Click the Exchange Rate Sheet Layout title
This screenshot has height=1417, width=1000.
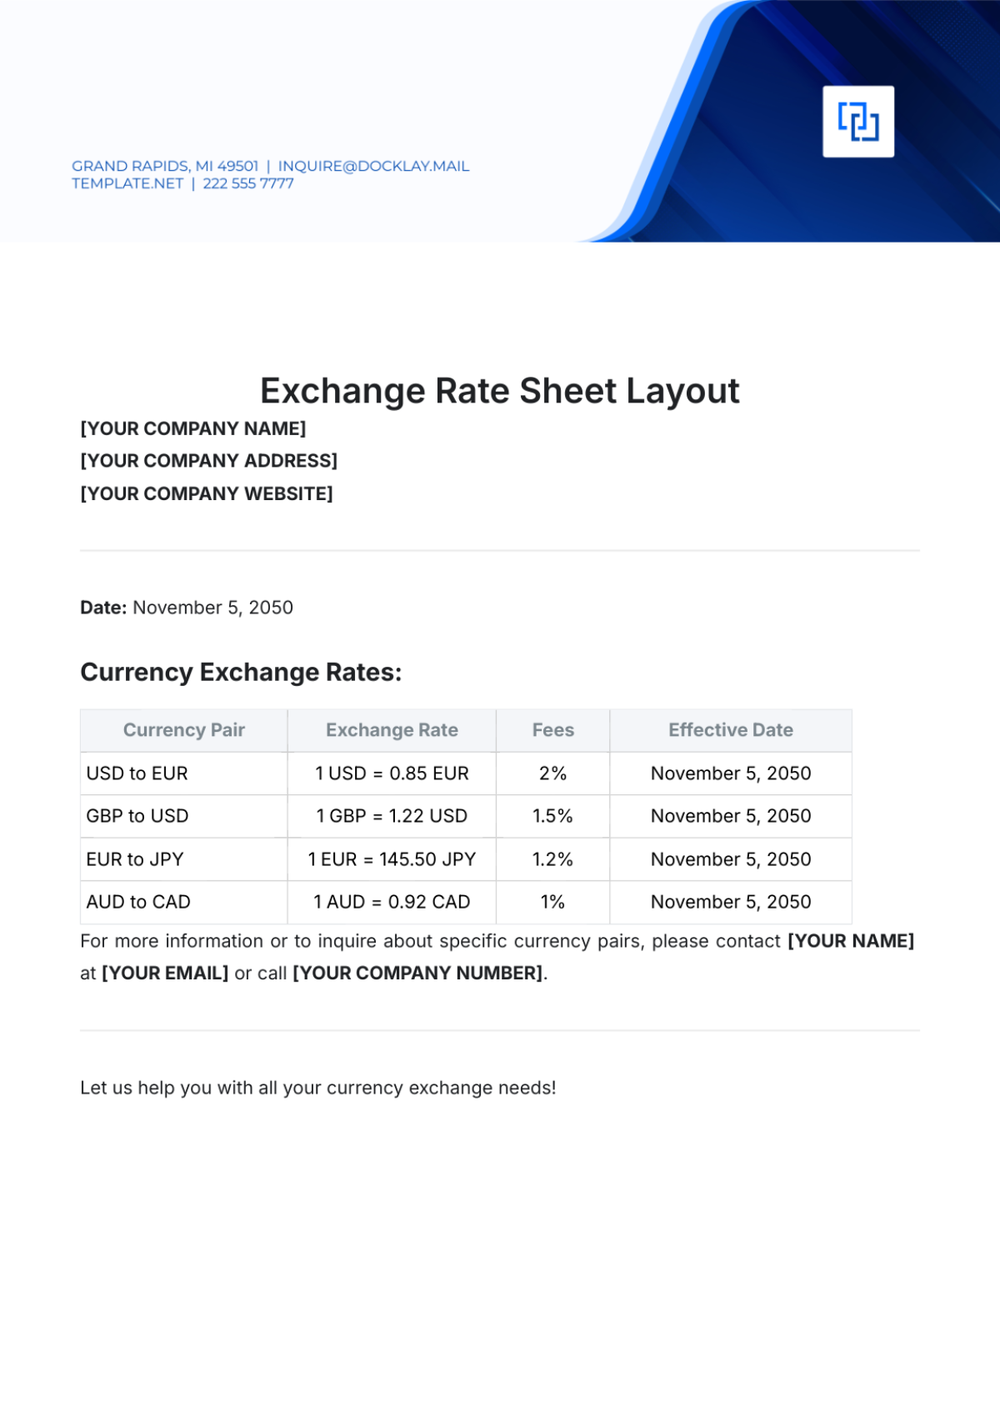[x=499, y=391]
